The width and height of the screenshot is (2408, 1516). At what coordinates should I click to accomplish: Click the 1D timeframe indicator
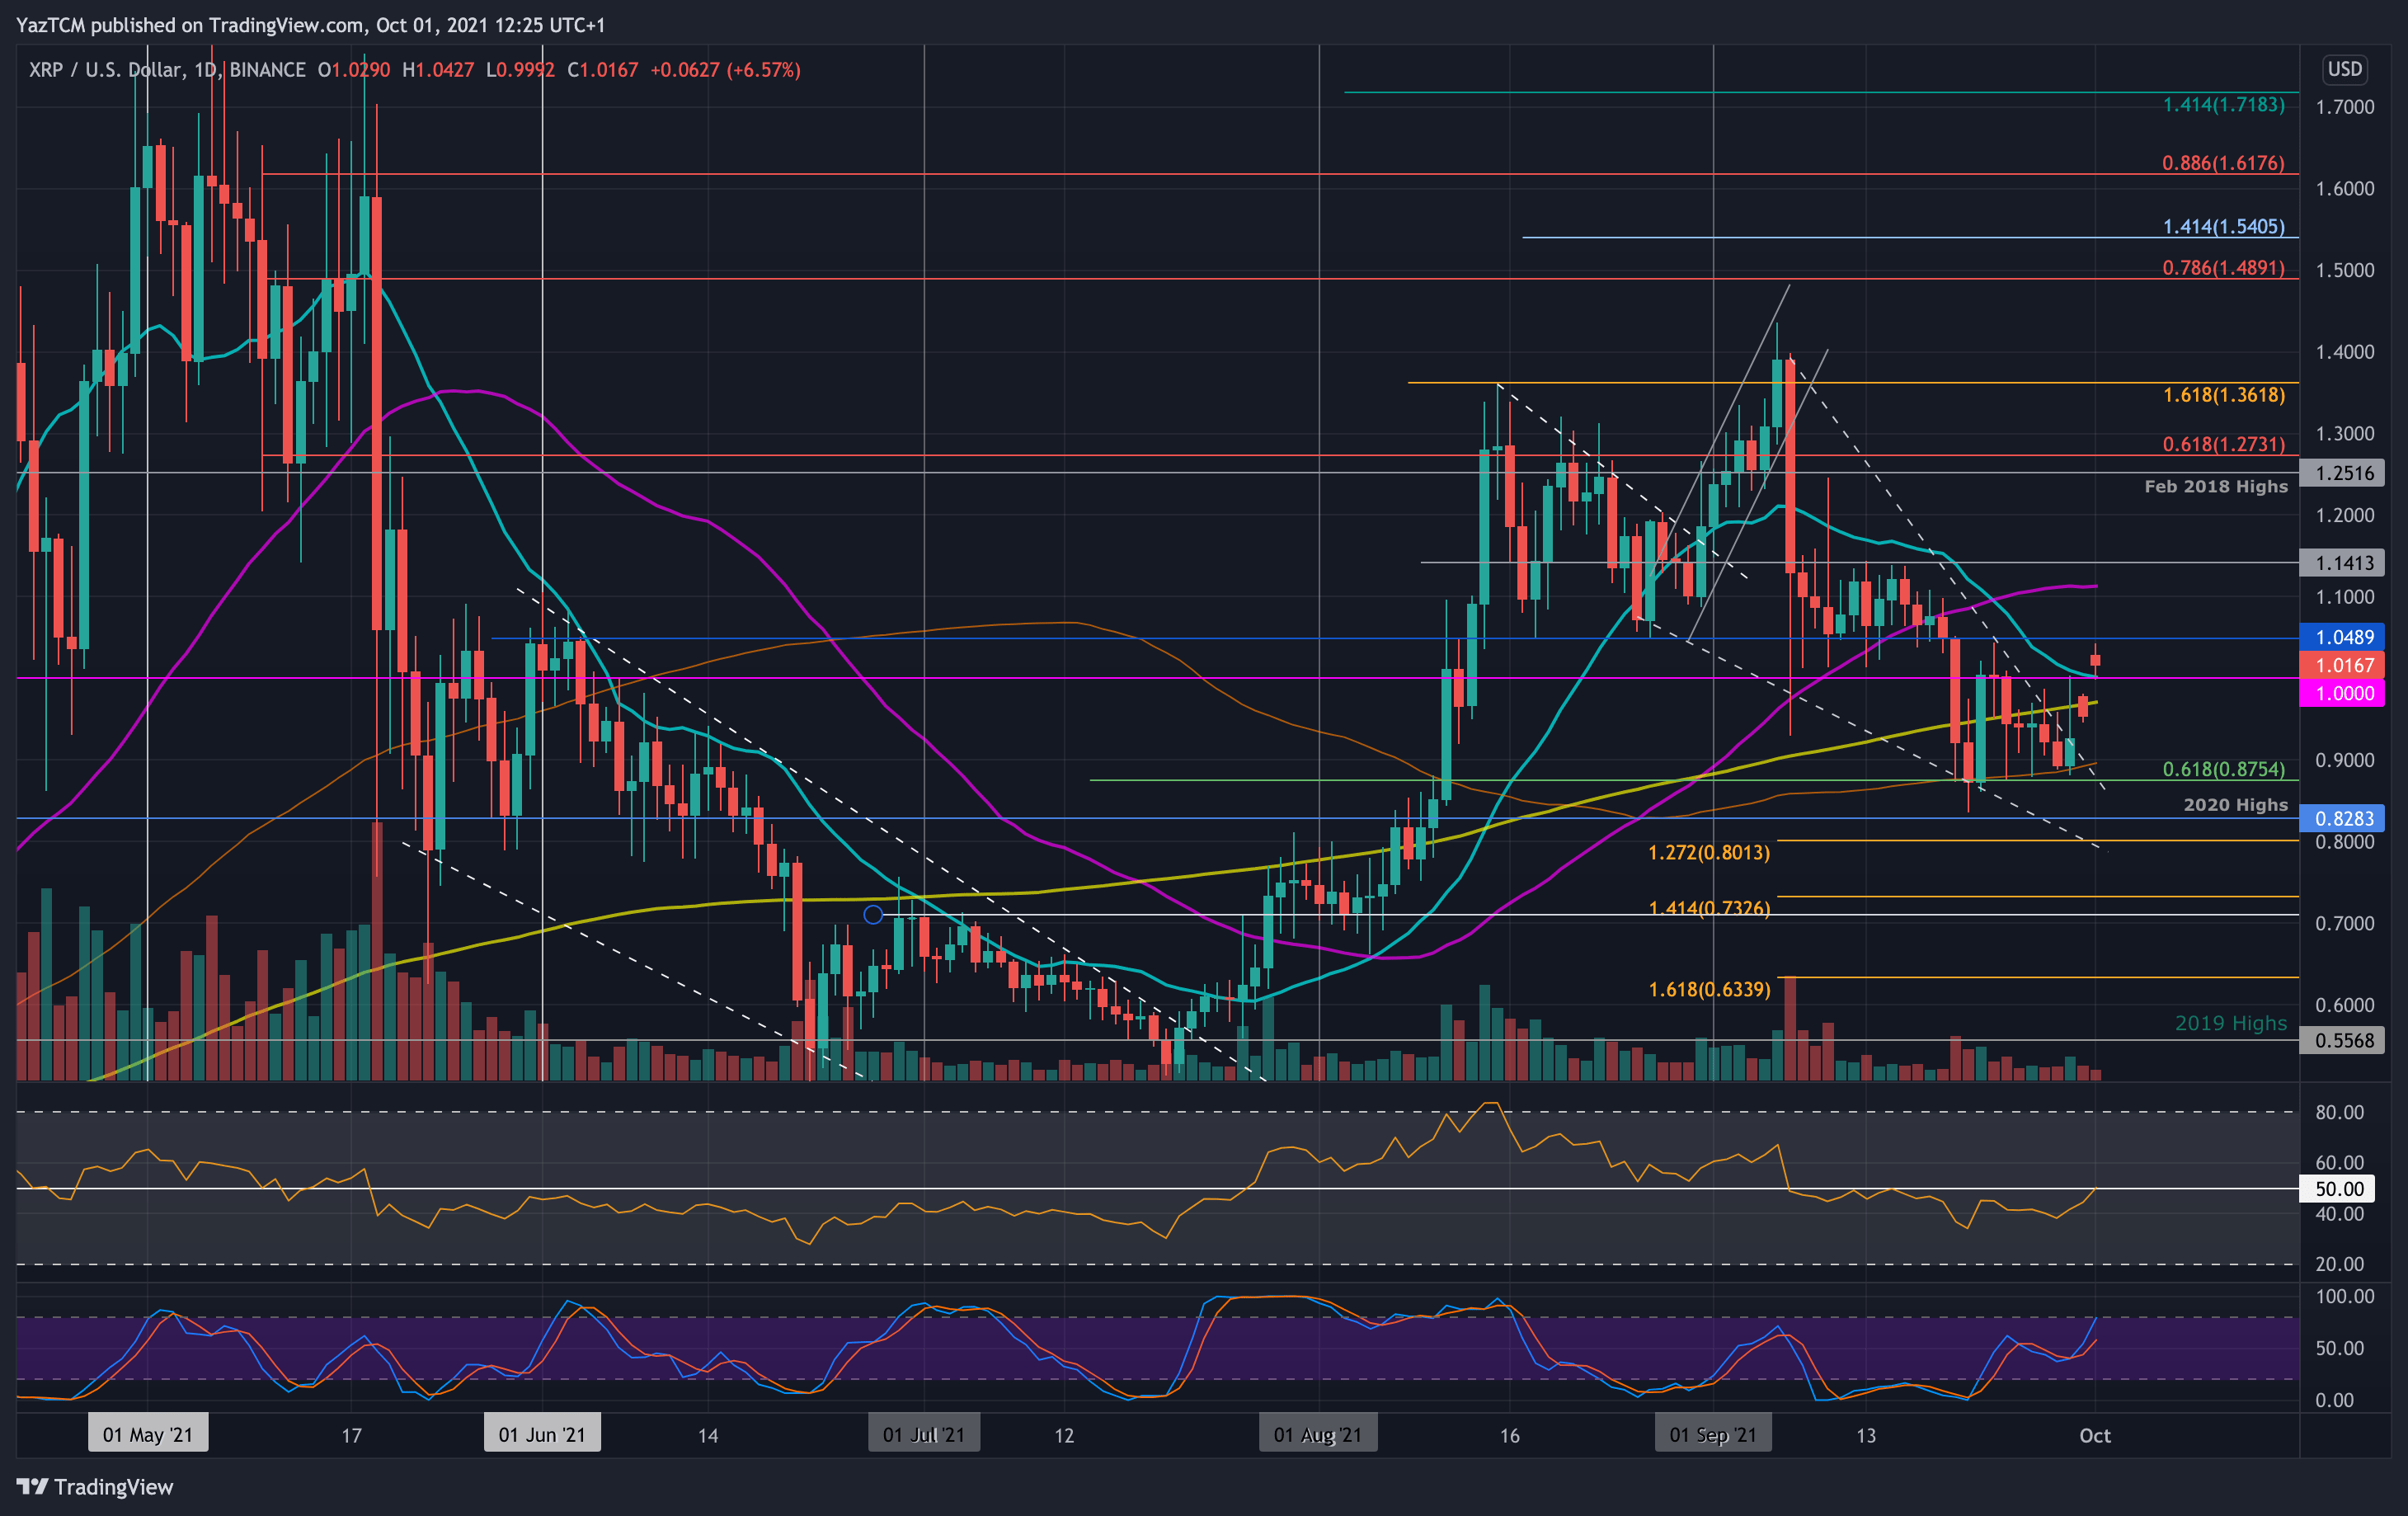(x=205, y=70)
